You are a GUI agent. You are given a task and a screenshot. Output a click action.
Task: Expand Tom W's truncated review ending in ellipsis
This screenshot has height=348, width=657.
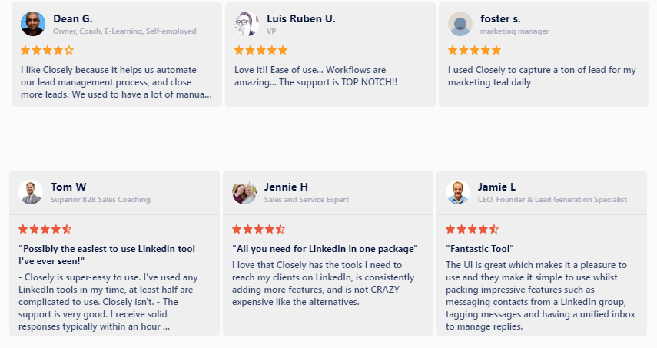[x=108, y=302]
